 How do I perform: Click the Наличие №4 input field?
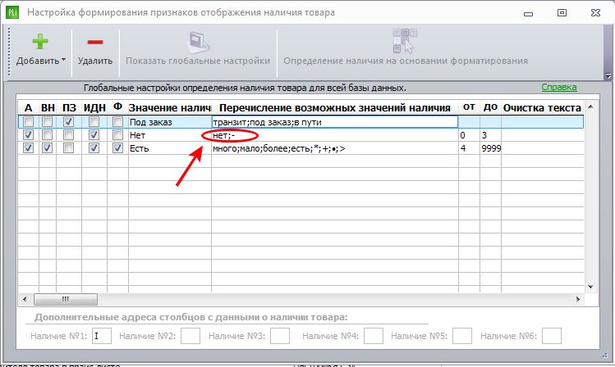pos(374,336)
